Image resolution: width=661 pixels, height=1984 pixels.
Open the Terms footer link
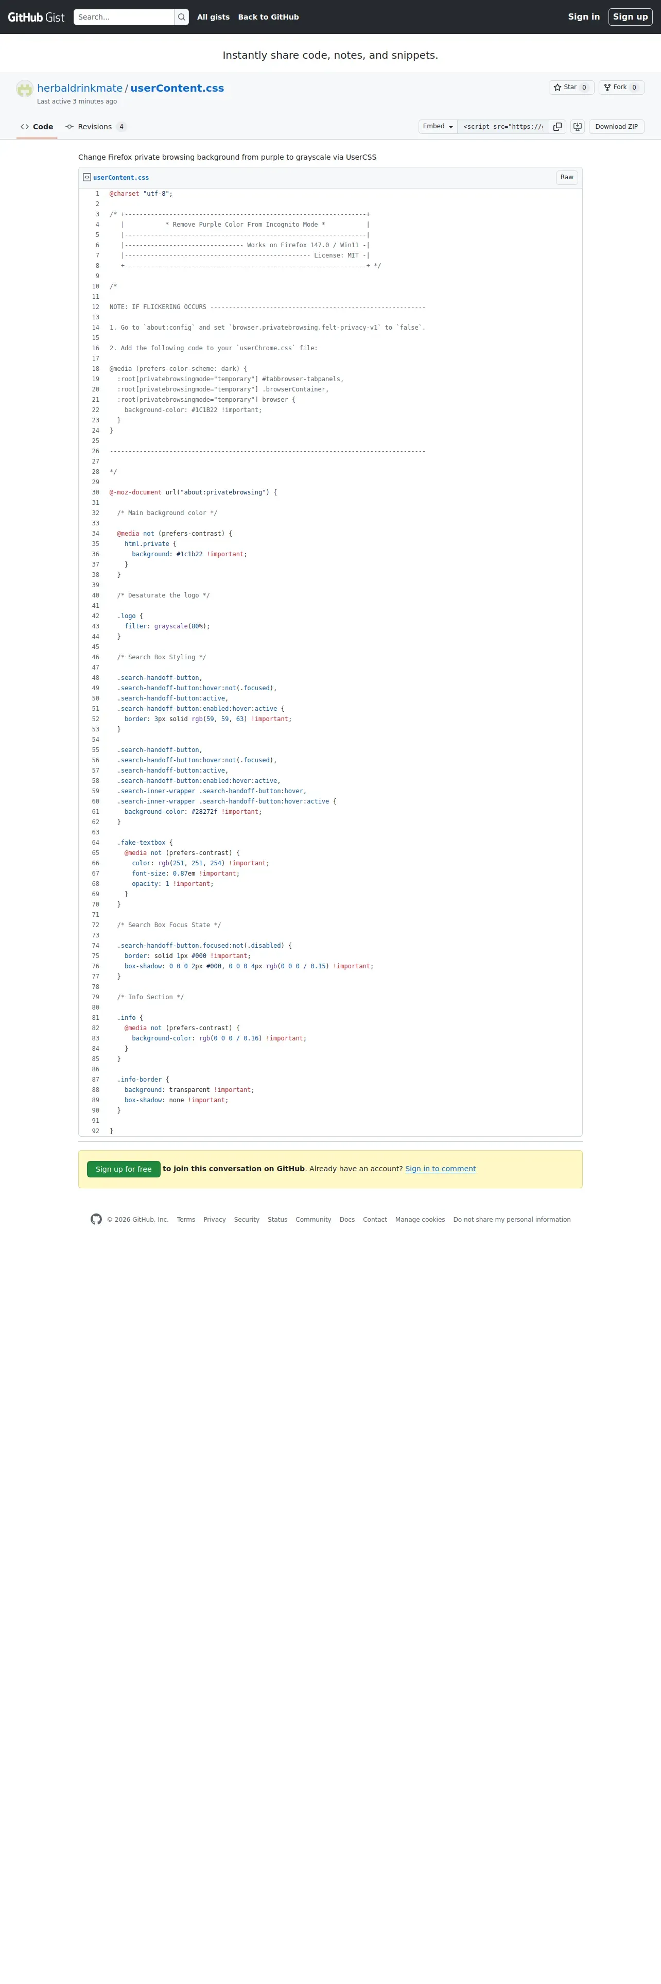tap(186, 1220)
